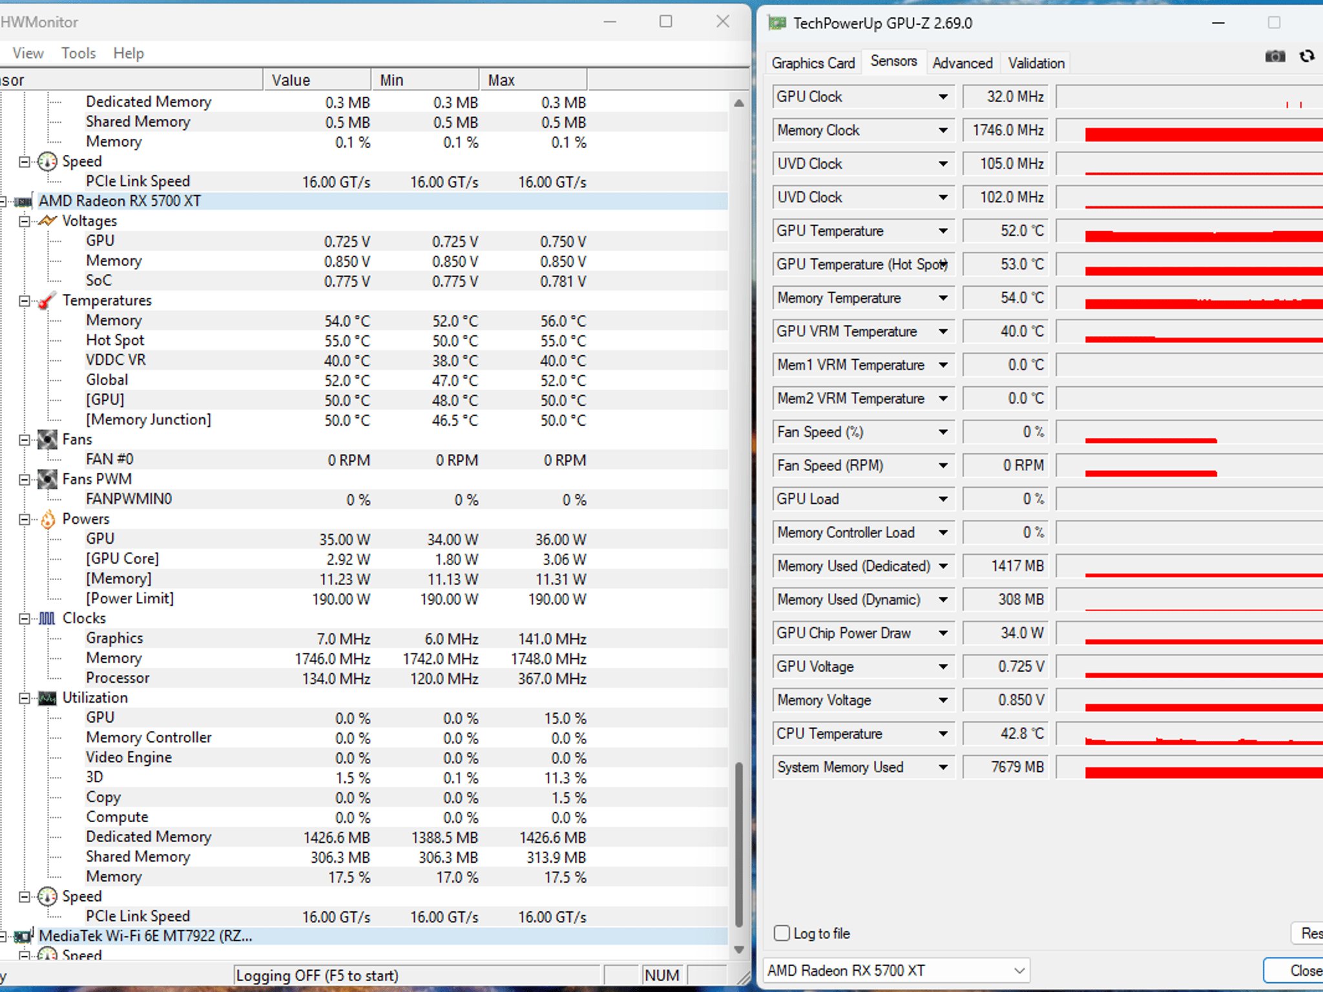
Task: Select the Sensors tab in GPU-Z
Action: (x=893, y=61)
